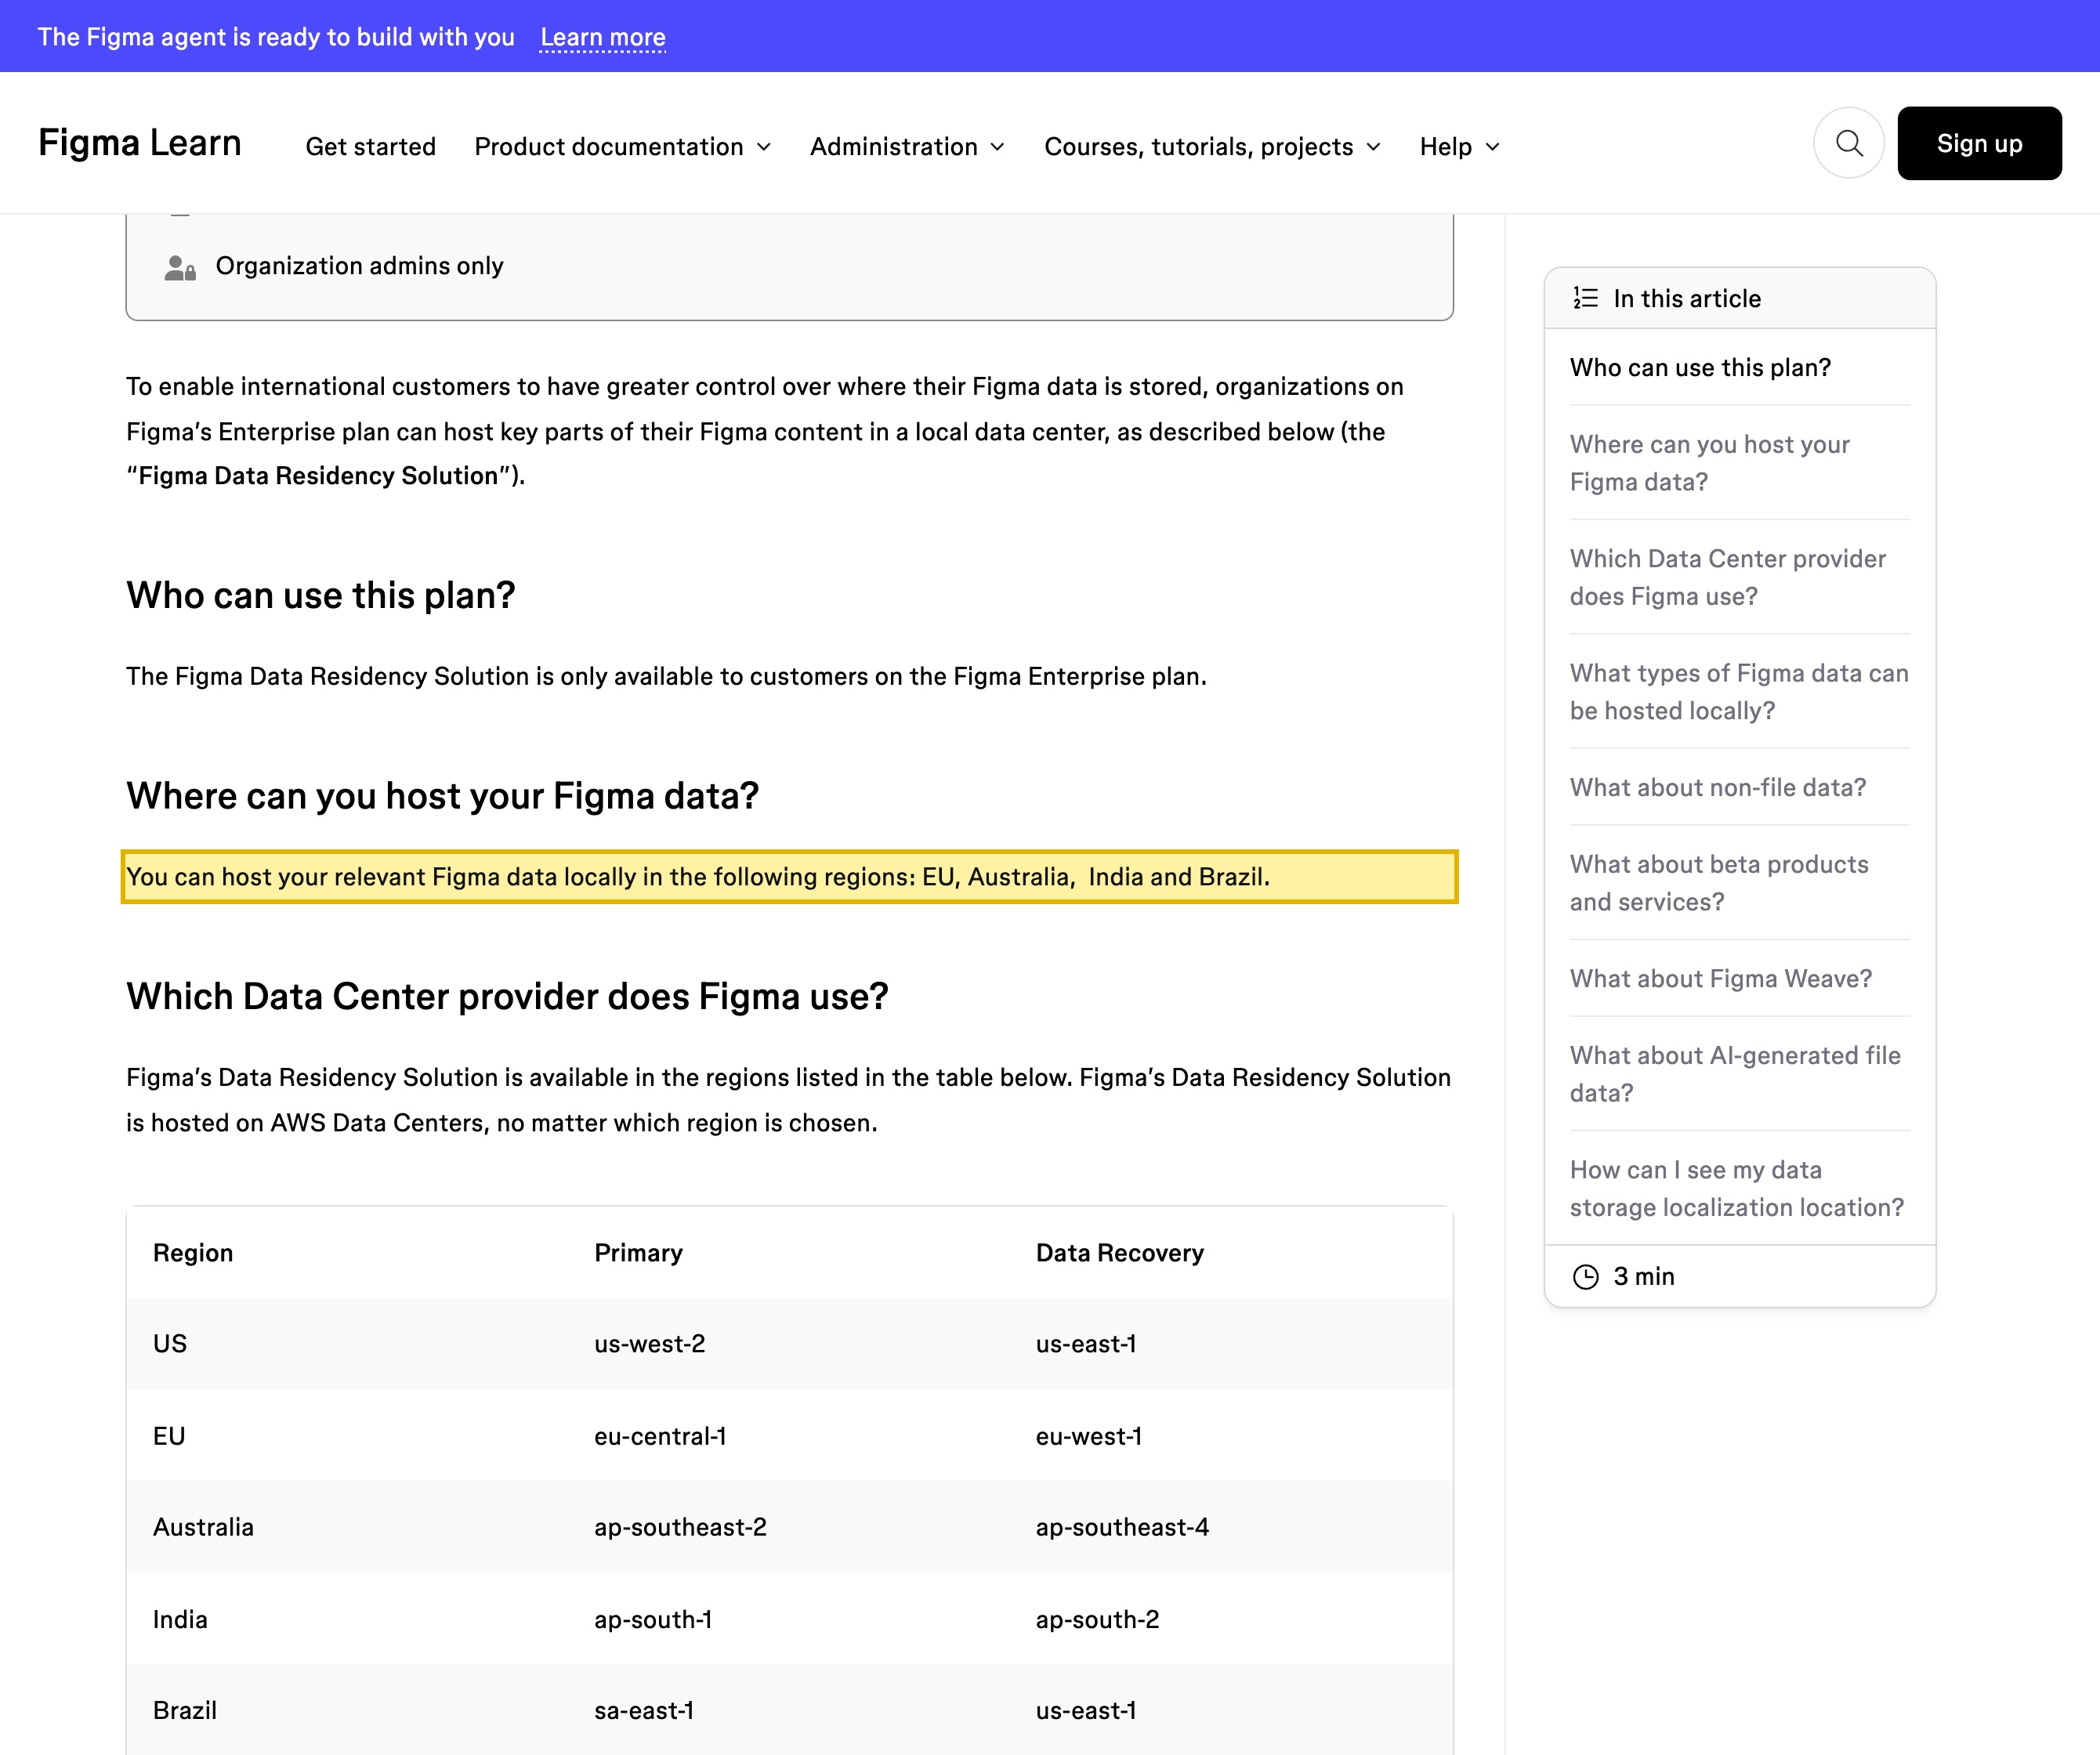
Task: Expand the Product documentation menu
Action: [x=623, y=146]
